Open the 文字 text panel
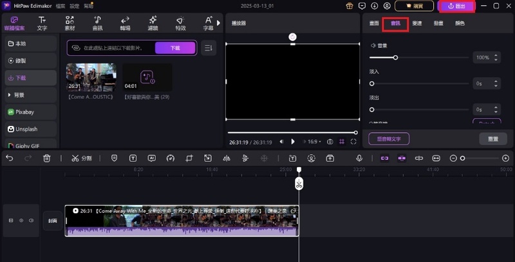This screenshot has height=262, width=515. (x=42, y=24)
